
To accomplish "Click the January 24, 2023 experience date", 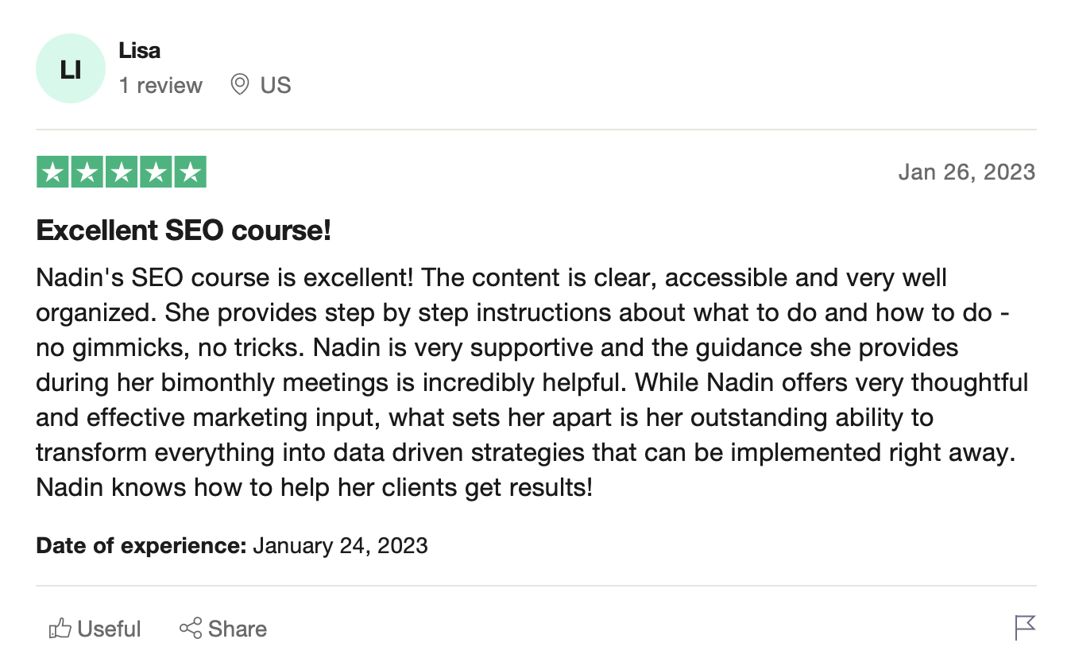I will click(x=340, y=546).
